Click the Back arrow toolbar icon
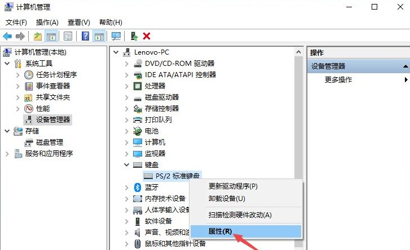The height and width of the screenshot is (250, 410). [x=7, y=36]
